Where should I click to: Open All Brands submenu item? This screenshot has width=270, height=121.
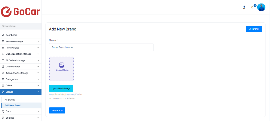(x=10, y=100)
